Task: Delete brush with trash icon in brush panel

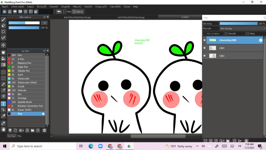Action: pyautogui.click(x=44, y=130)
